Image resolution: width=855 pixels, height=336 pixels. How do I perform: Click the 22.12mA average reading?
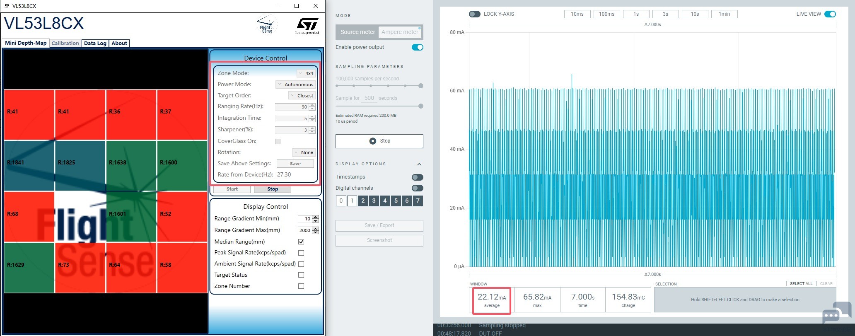click(x=492, y=300)
